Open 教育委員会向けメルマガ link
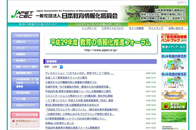 pyautogui.click(x=27, y=123)
